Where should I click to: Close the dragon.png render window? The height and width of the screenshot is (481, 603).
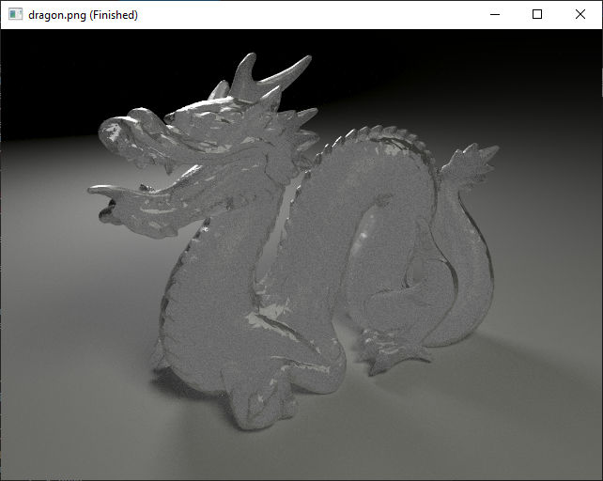[x=580, y=15]
